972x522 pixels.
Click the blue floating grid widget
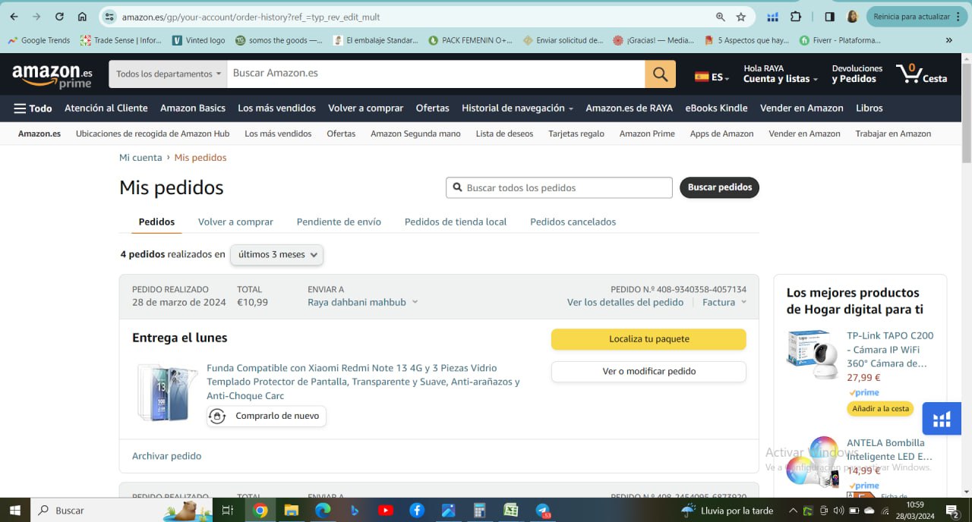pos(942,419)
